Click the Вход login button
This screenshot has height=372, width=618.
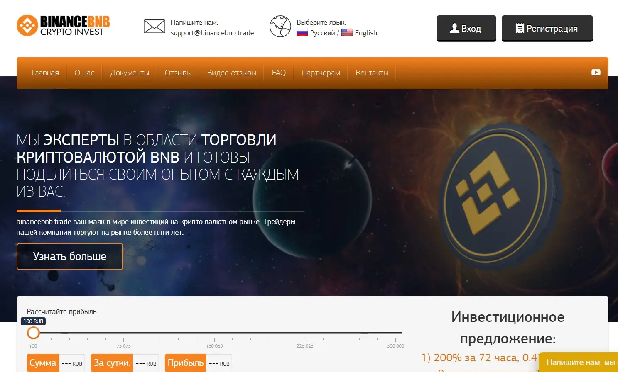point(466,29)
